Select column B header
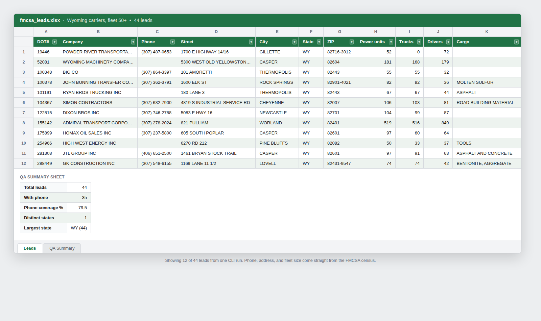Image resolution: width=541 pixels, height=321 pixels. click(98, 32)
